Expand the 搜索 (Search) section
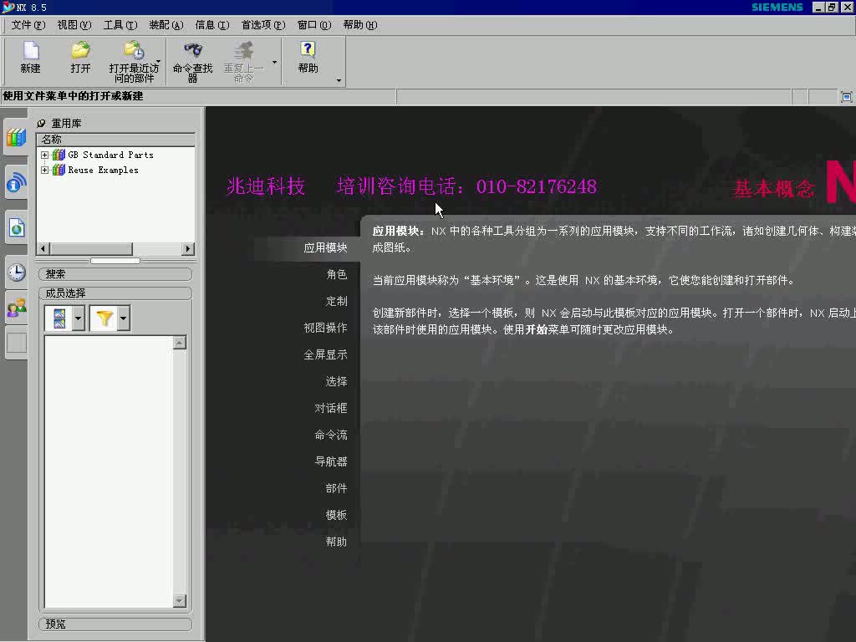This screenshot has height=642, width=856. [x=115, y=274]
